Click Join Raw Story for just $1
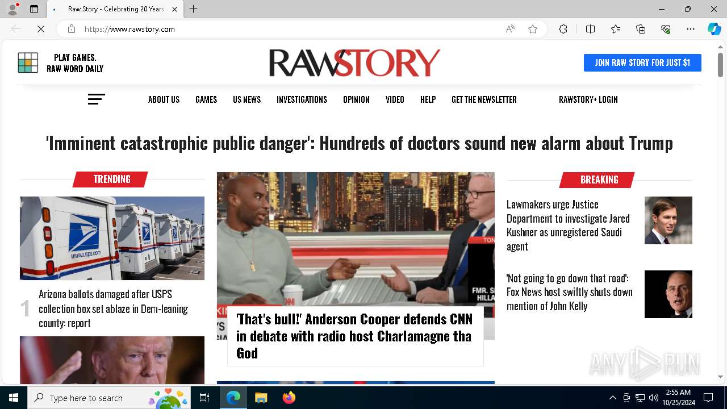This screenshot has width=727, height=409. coord(642,62)
